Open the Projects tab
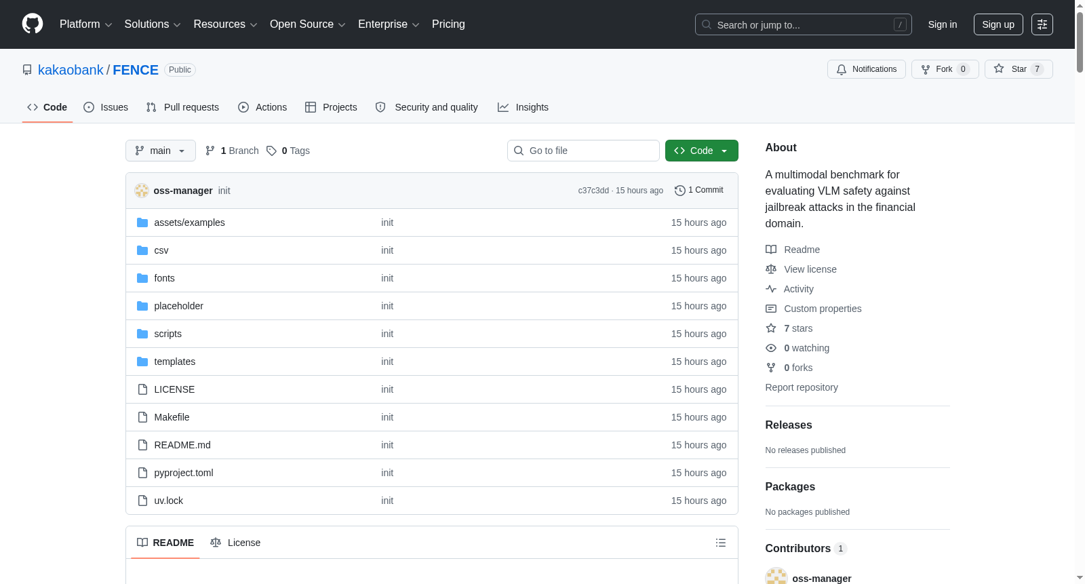This screenshot has width=1085, height=584. [331, 107]
